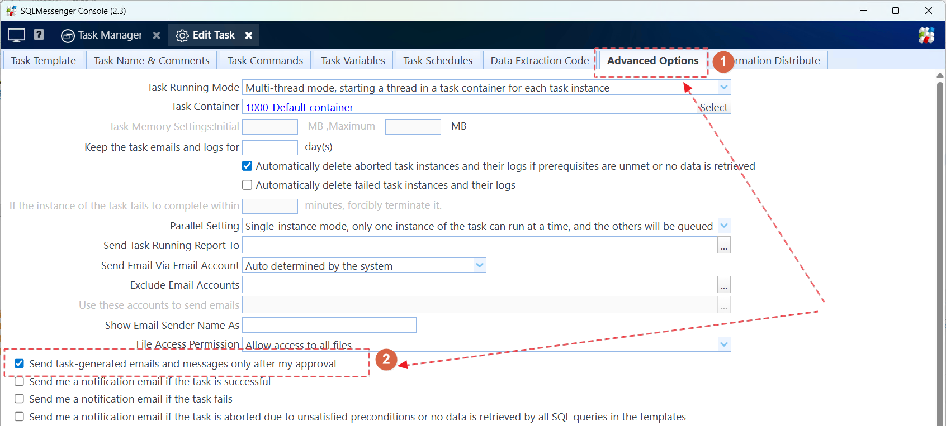Enable notification email if the task fails
The width and height of the screenshot is (946, 426).
[19, 399]
